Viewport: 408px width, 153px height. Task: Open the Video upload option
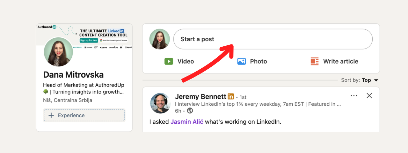click(x=179, y=61)
